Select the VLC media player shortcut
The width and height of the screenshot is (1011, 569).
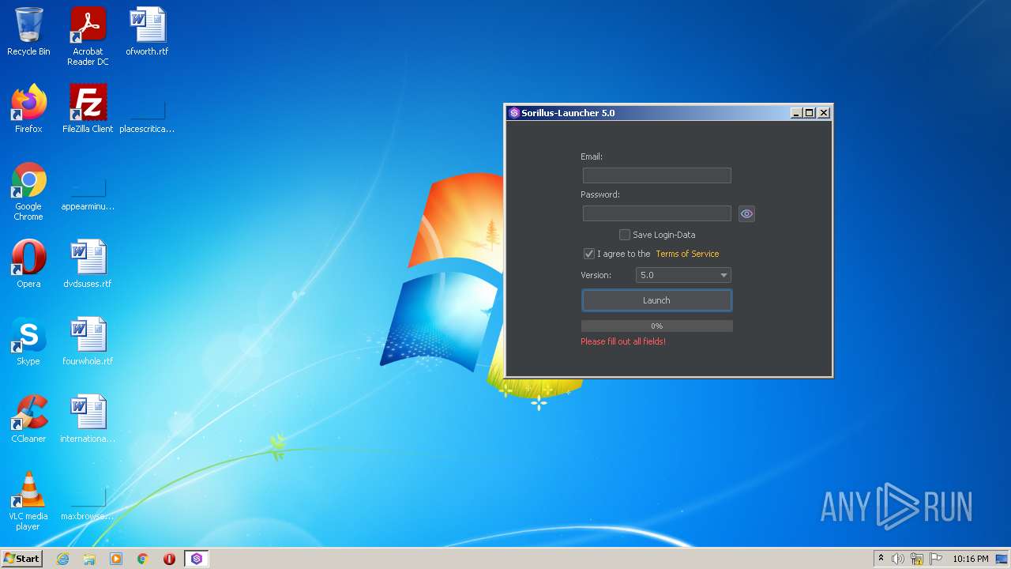pos(28,501)
